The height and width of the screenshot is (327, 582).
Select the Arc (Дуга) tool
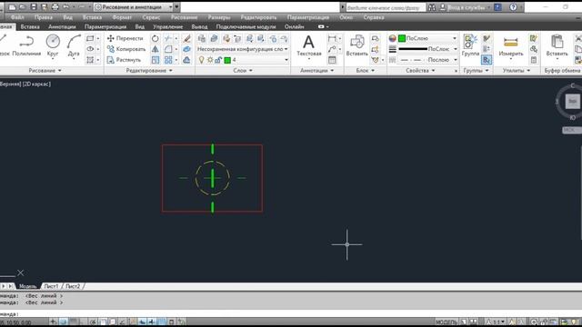click(74, 46)
